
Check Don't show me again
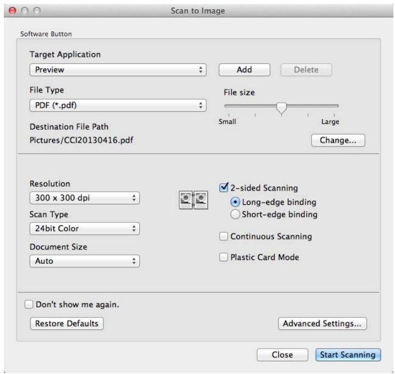[x=29, y=305]
